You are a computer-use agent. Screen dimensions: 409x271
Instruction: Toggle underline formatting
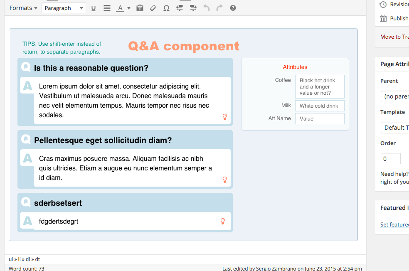[94, 8]
